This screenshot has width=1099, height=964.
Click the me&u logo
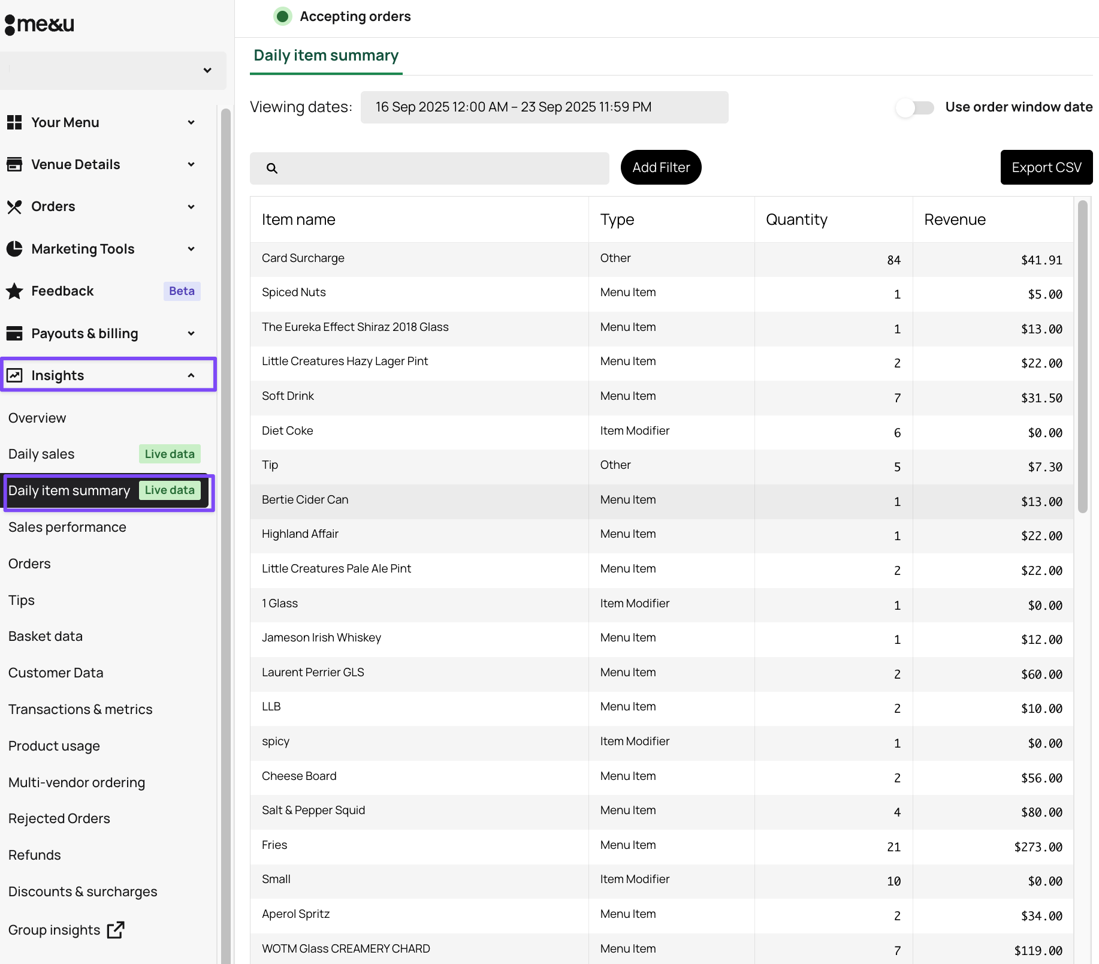pos(40,24)
